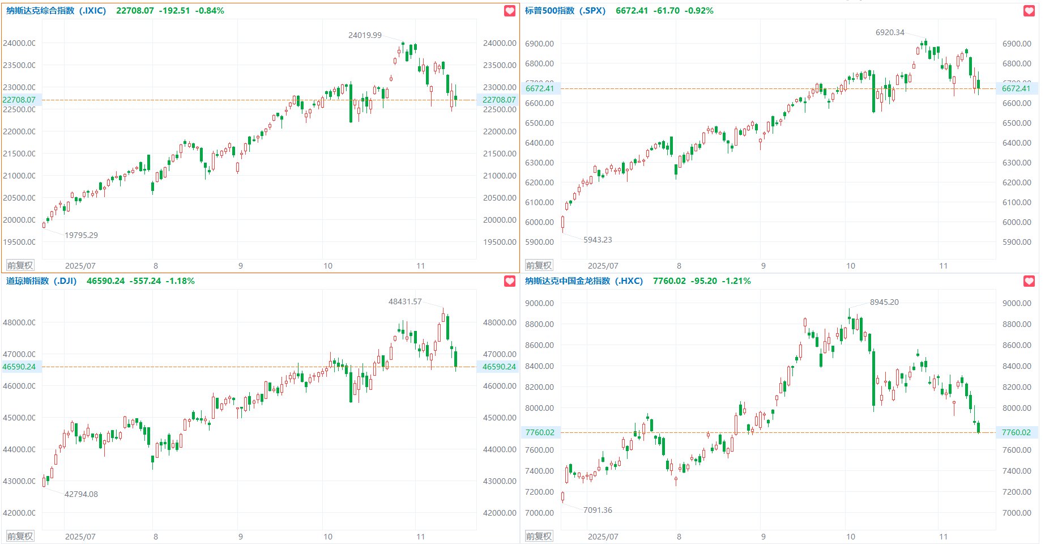Viewport: 1045px width, 544px height.
Task: Toggle favorite heart on Nasdaq Composite chart
Action: pyautogui.click(x=510, y=11)
